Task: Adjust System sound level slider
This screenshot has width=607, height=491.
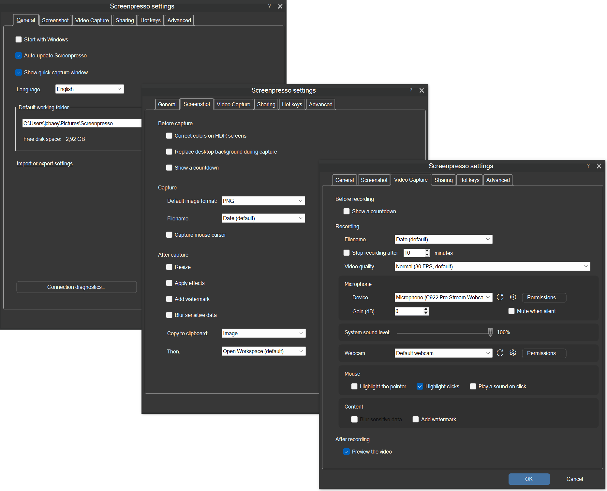Action: click(490, 332)
